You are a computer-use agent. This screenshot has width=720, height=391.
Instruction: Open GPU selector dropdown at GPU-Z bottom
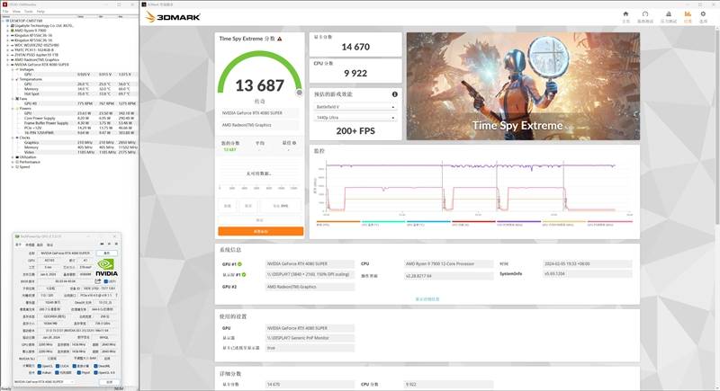tap(44, 381)
